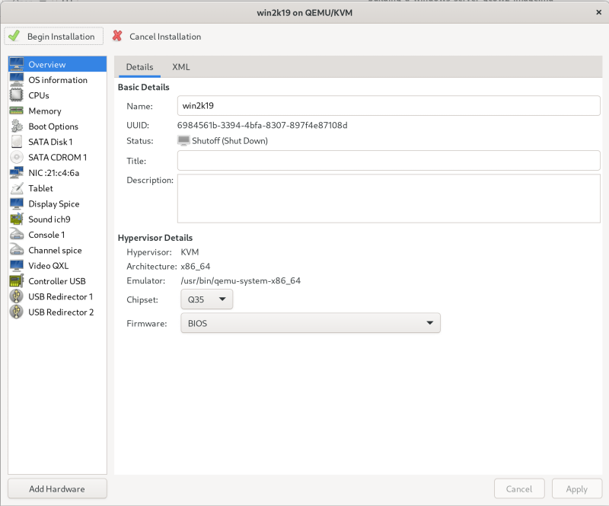
Task: Click the Architecture value x86_64
Action: [196, 267]
